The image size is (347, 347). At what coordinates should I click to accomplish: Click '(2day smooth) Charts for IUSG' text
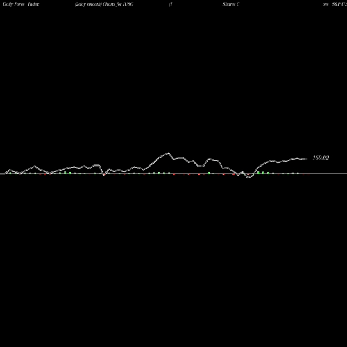pyautogui.click(x=104, y=4)
